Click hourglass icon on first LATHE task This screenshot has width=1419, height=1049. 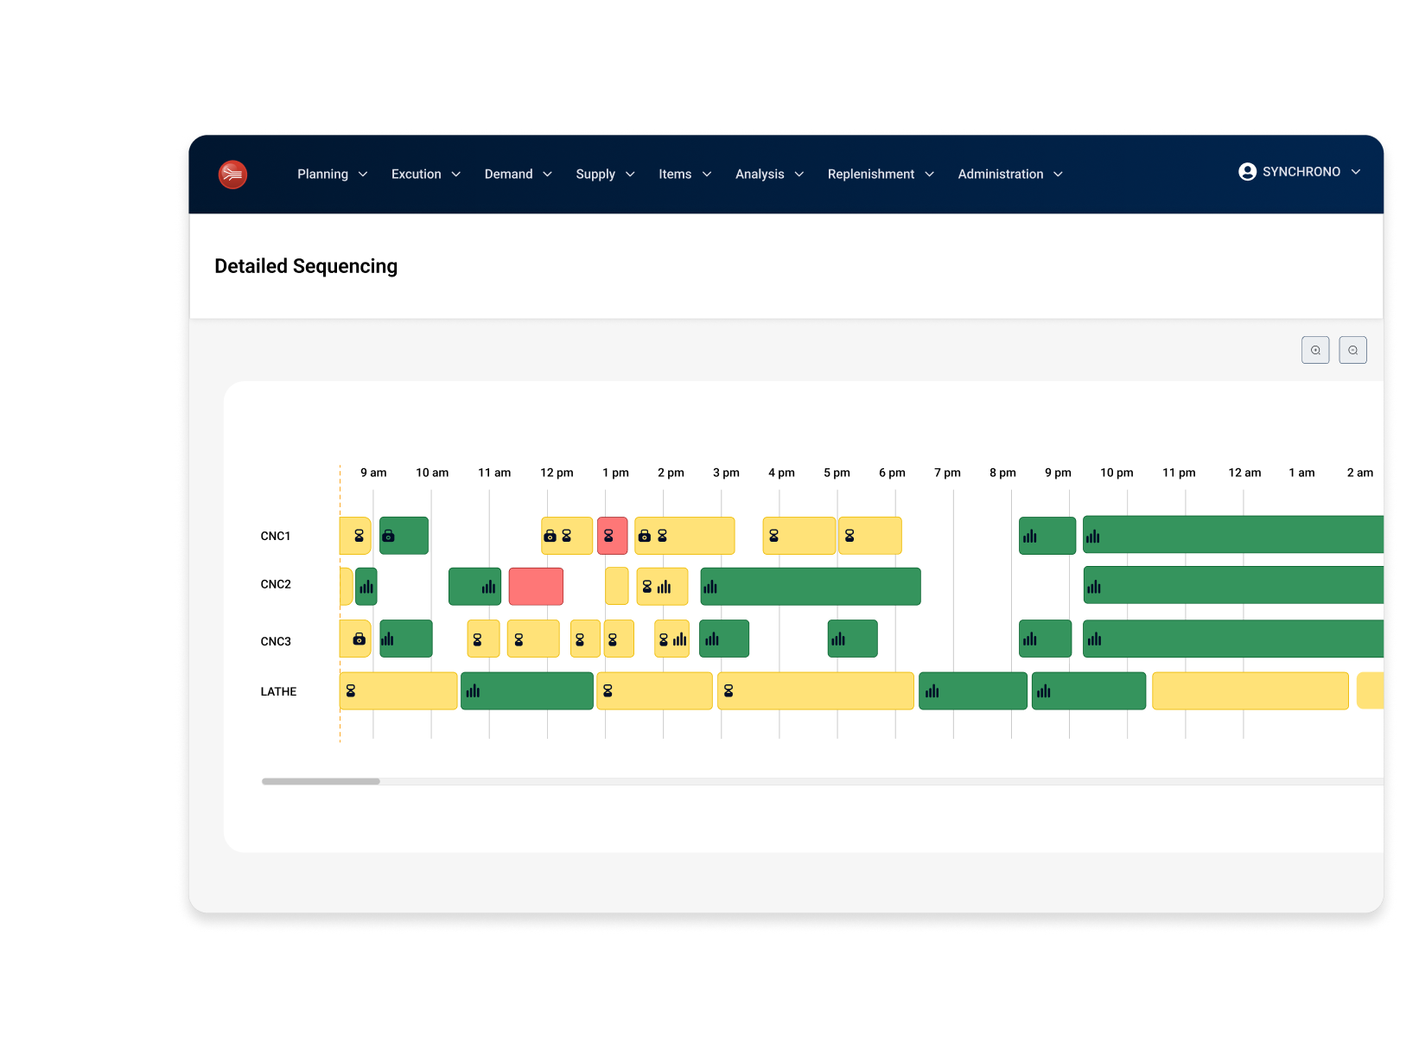click(351, 691)
